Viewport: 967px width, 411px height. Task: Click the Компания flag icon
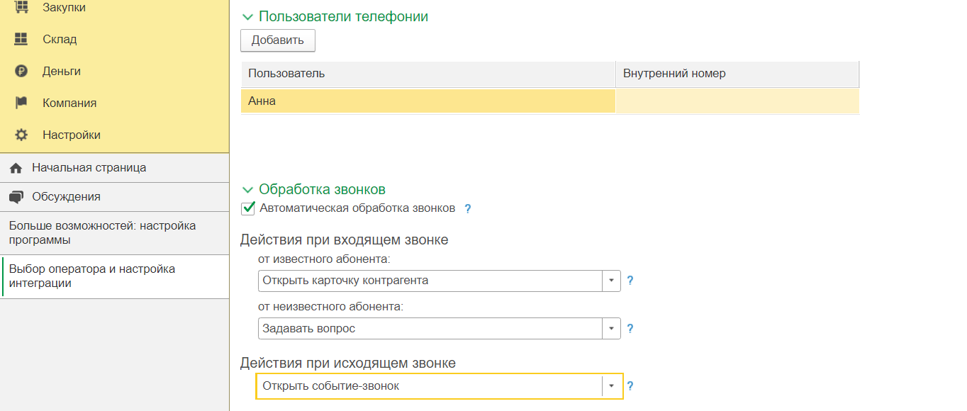21,103
